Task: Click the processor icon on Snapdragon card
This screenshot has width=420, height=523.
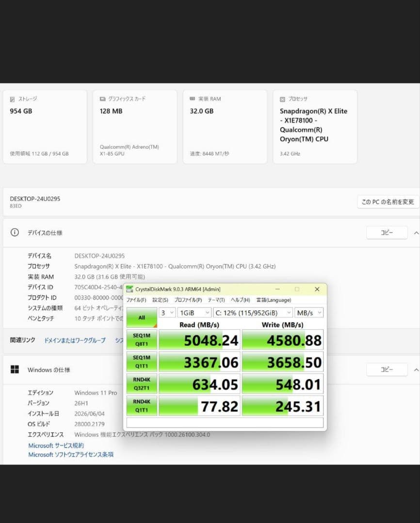Action: coord(282,99)
